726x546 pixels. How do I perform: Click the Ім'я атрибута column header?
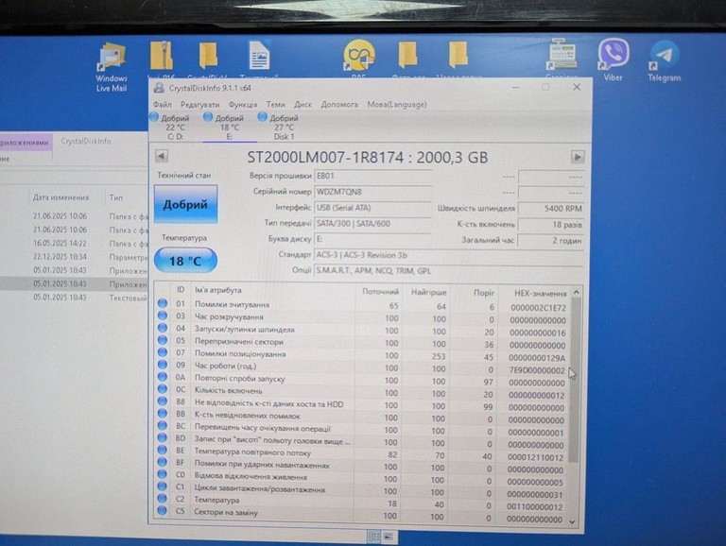tap(273, 291)
